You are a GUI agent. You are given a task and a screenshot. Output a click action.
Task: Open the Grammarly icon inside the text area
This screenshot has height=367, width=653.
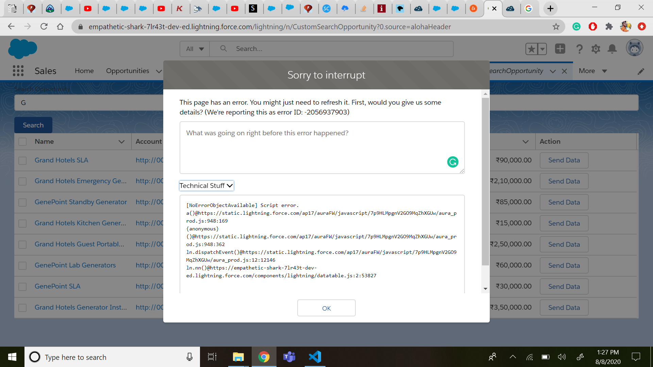pos(452,162)
